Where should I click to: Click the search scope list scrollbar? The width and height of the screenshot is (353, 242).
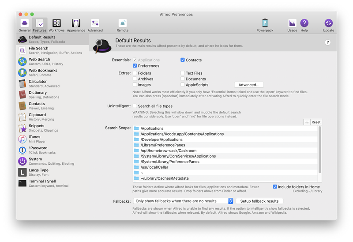click(319, 150)
